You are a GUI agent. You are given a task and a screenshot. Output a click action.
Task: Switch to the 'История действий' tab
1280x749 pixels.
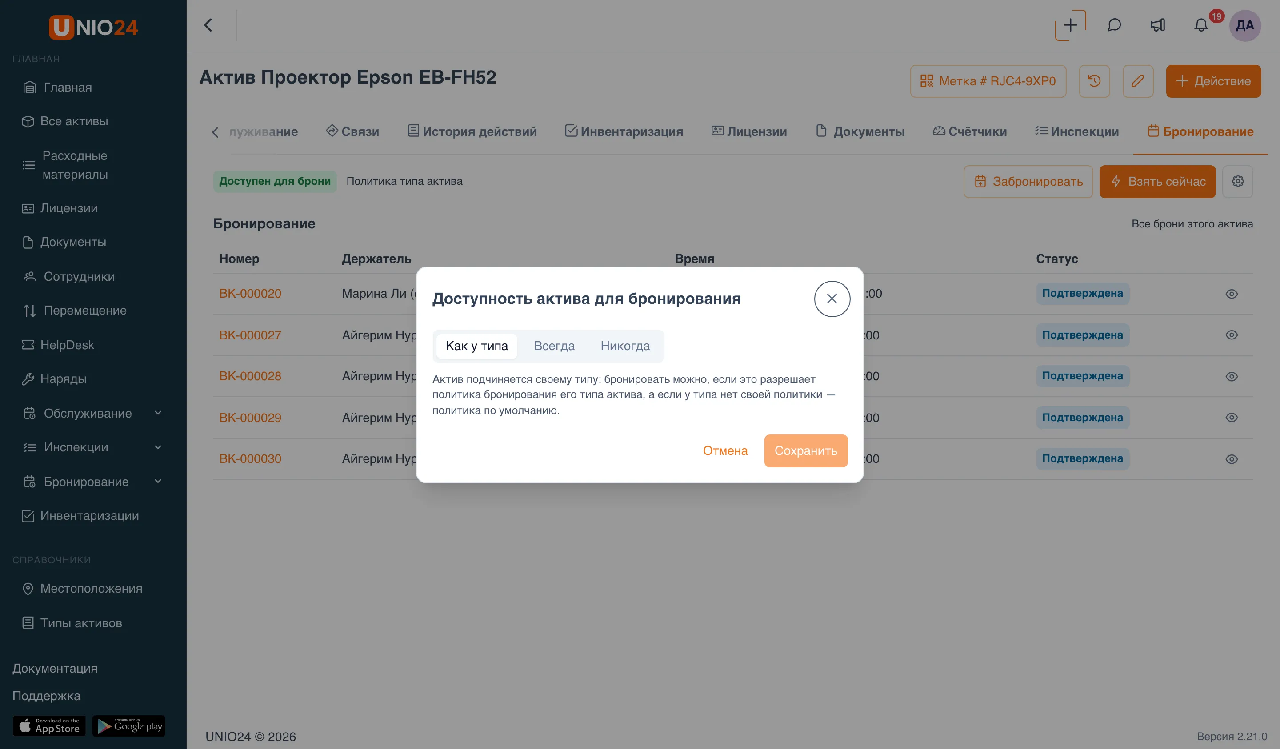(x=472, y=131)
